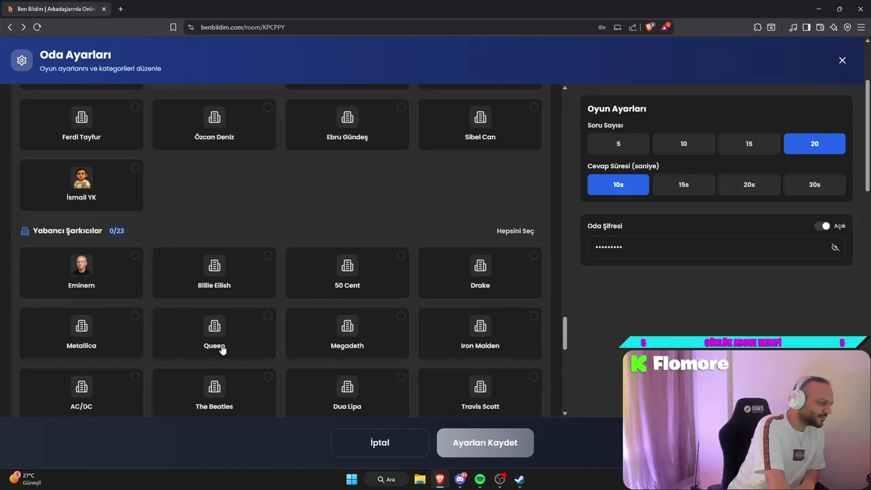Click the AC/DC category icon

[x=81, y=387]
